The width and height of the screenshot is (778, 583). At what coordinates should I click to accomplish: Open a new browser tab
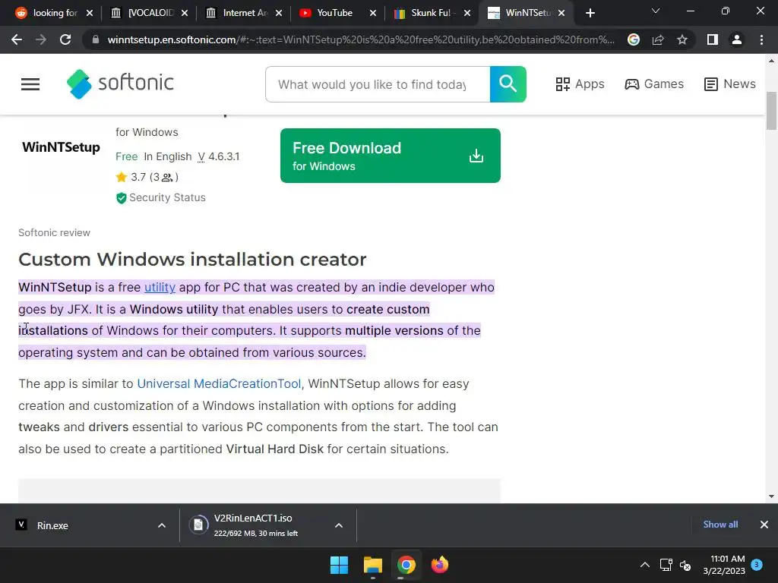[x=590, y=14]
